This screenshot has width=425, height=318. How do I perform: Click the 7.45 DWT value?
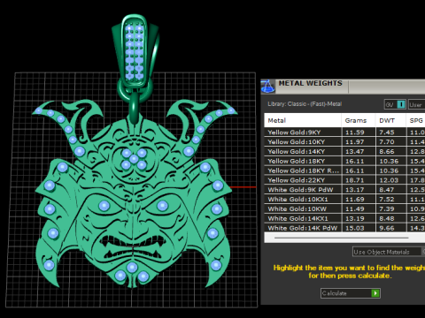(387, 132)
